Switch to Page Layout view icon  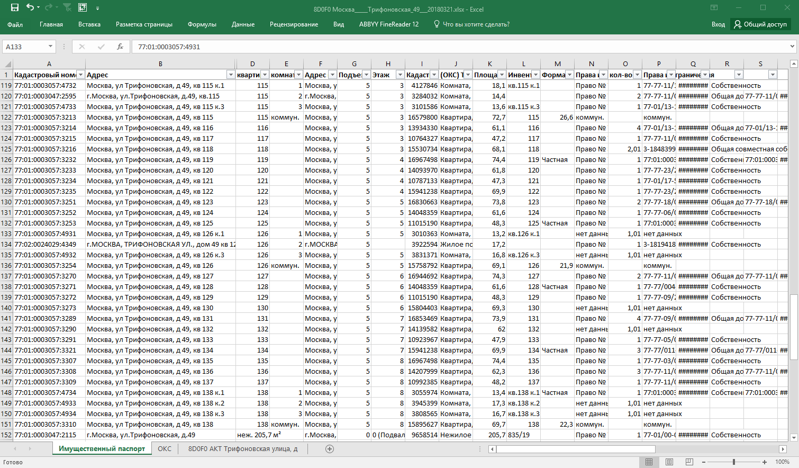coord(669,462)
